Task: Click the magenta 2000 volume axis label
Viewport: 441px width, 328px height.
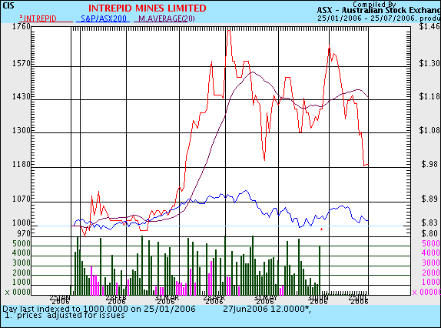Action: pos(431,273)
